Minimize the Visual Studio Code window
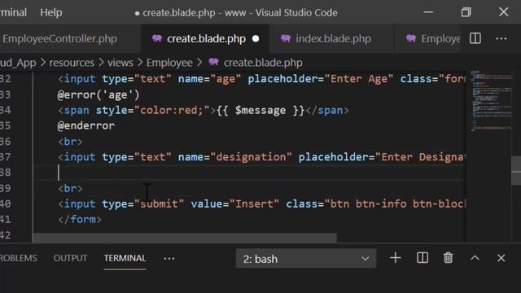Image resolution: width=521 pixels, height=293 pixels. point(428,12)
